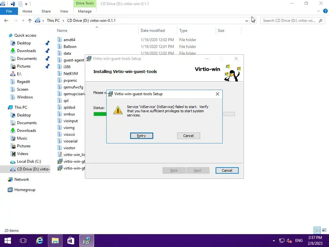This screenshot has width=329, height=247.
Task: Select the Balloon folder
Action: [x=70, y=46]
